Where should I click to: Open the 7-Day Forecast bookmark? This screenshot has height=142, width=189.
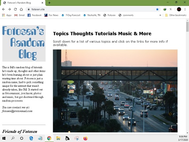tap(71, 15)
